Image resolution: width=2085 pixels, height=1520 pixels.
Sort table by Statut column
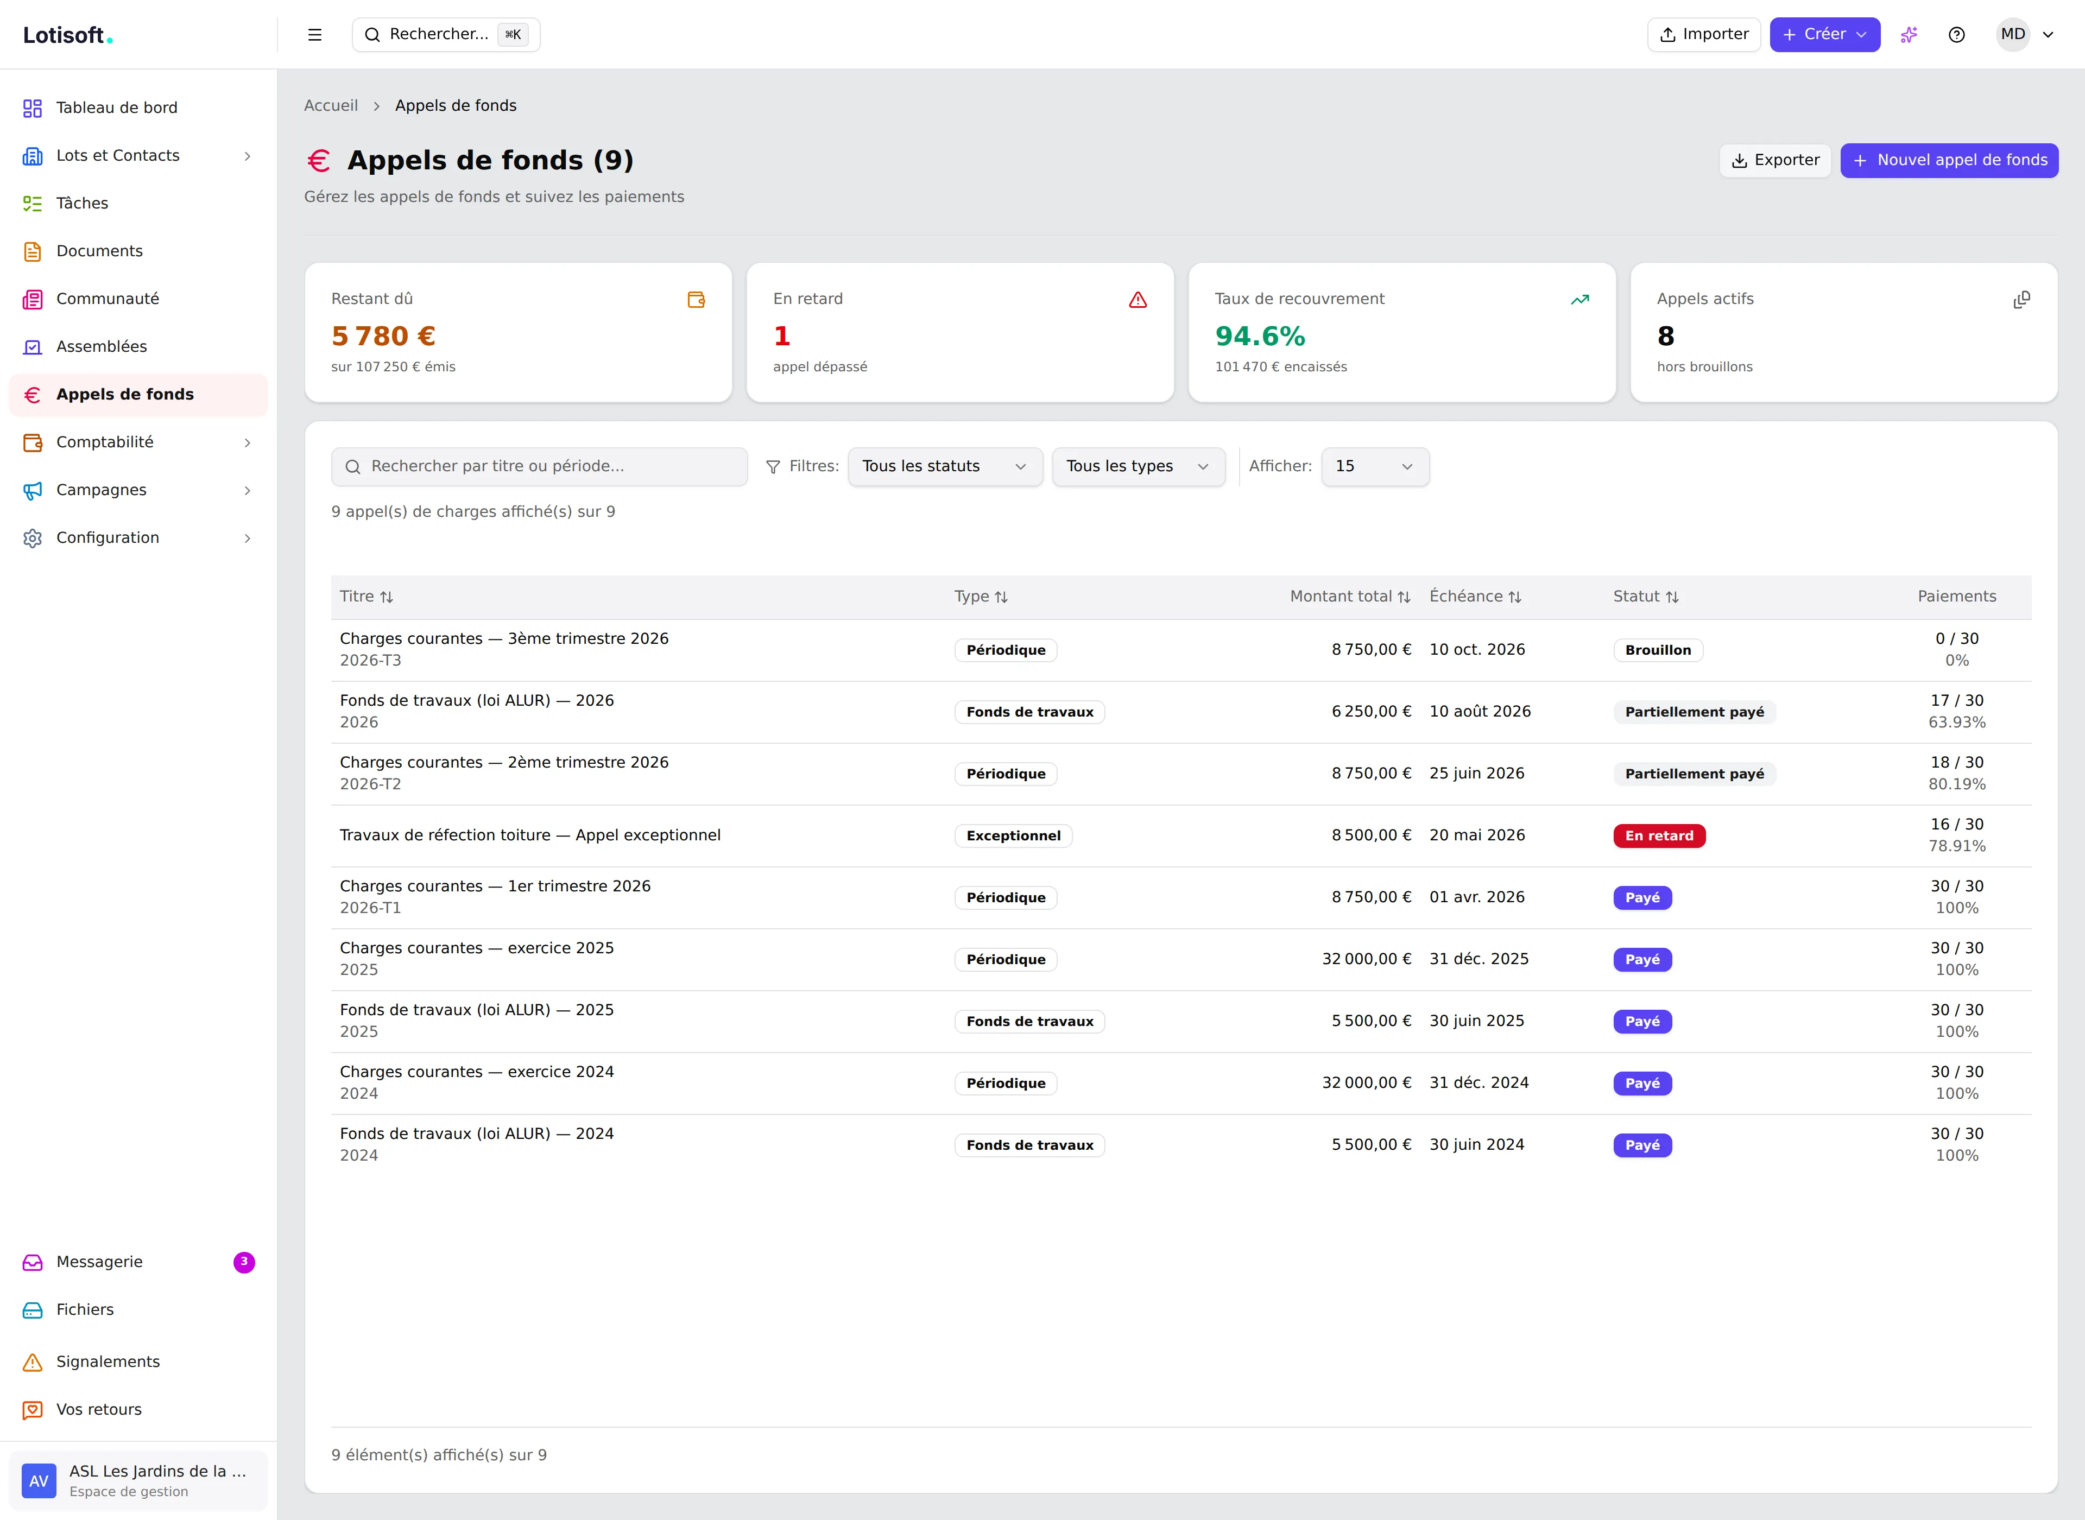1646,596
